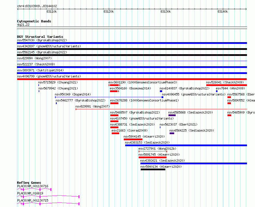Select the blue bar under nsv5547030
The width and height of the screenshot is (255, 207).
coord(132,43)
